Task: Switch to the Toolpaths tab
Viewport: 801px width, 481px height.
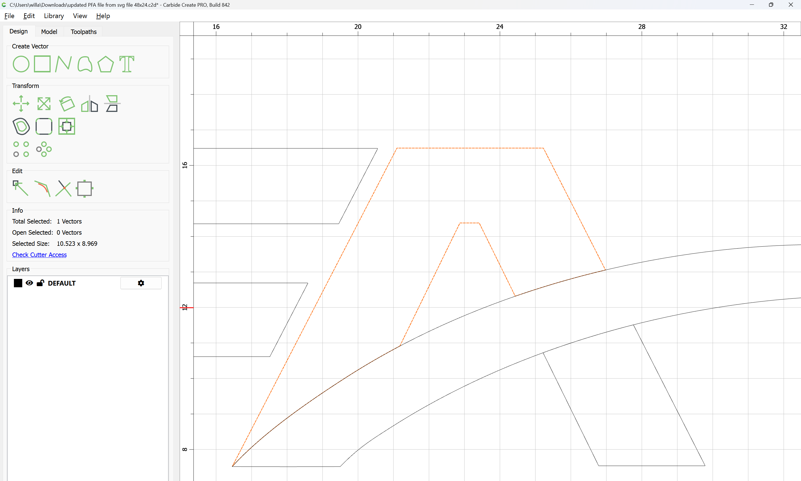Action: [x=83, y=31]
